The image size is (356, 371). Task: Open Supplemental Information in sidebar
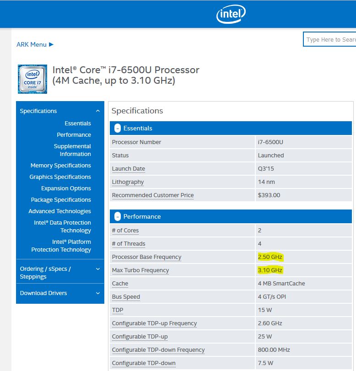tap(72, 150)
